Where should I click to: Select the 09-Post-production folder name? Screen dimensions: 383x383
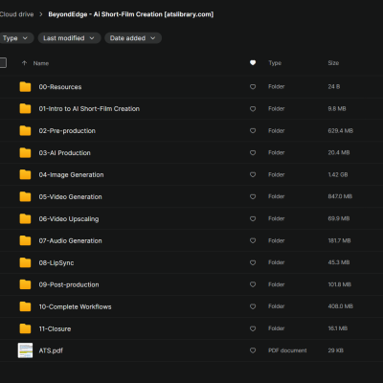pyautogui.click(x=69, y=284)
